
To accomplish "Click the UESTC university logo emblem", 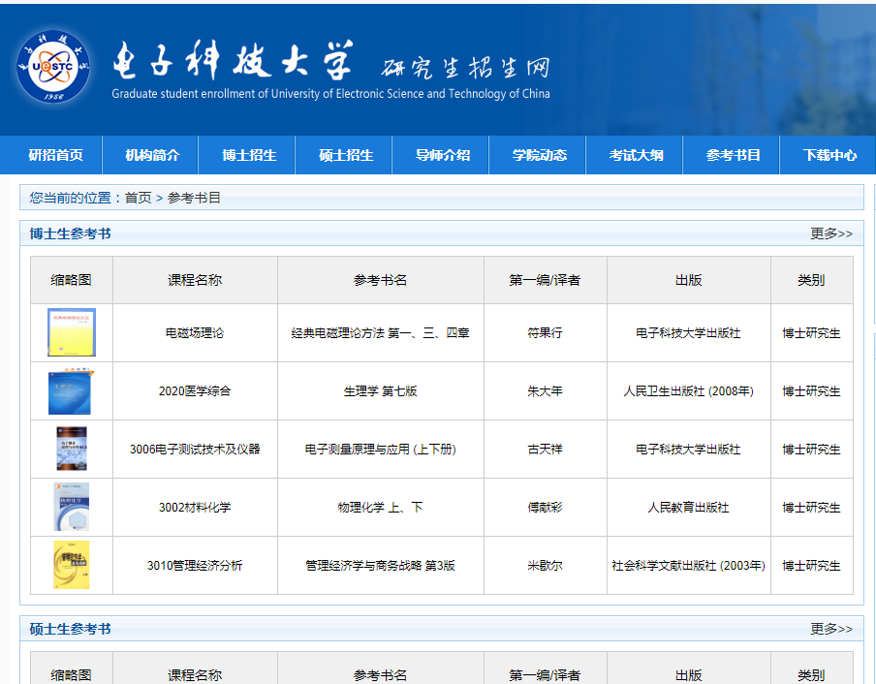I will 55,67.
